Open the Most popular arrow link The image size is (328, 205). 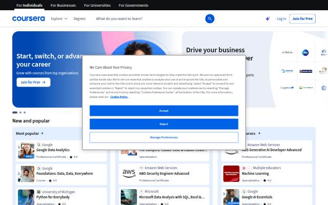pos(30,133)
